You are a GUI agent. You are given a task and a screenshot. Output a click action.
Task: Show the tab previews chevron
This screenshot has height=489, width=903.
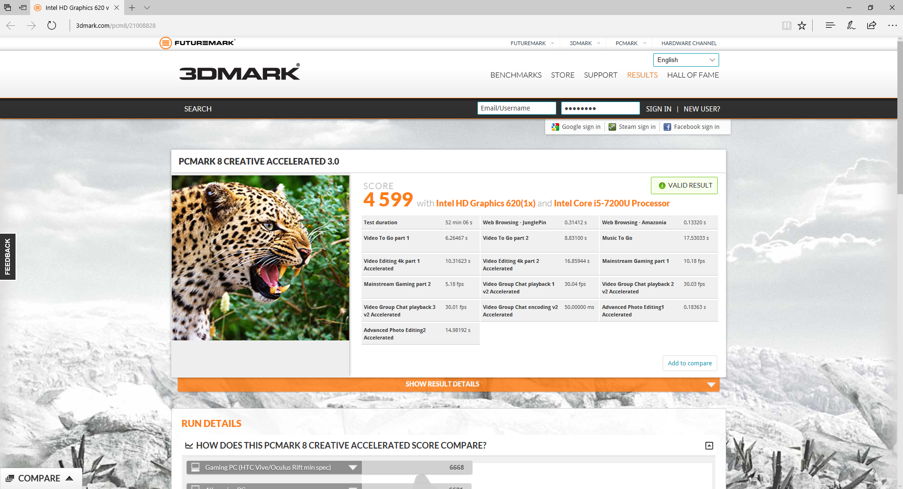coord(147,8)
